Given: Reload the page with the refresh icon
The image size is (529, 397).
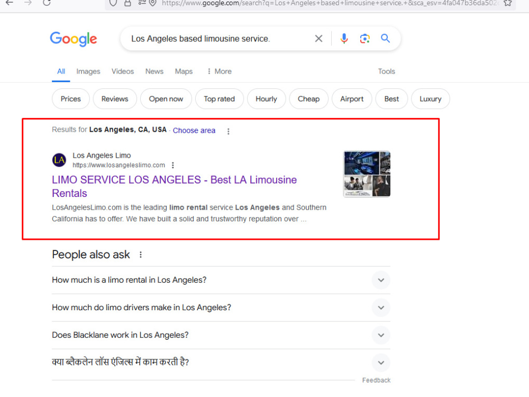Looking at the screenshot, I should [x=47, y=3].
